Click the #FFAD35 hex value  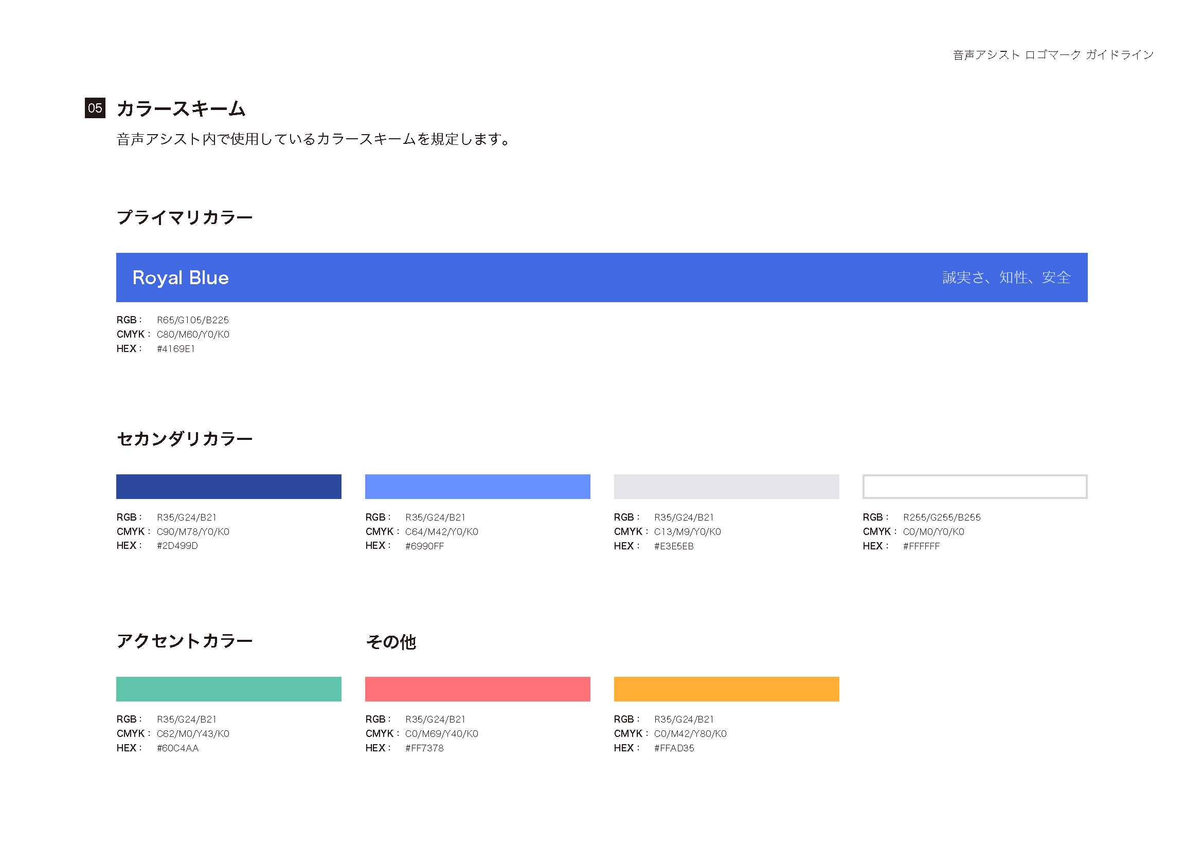(674, 748)
